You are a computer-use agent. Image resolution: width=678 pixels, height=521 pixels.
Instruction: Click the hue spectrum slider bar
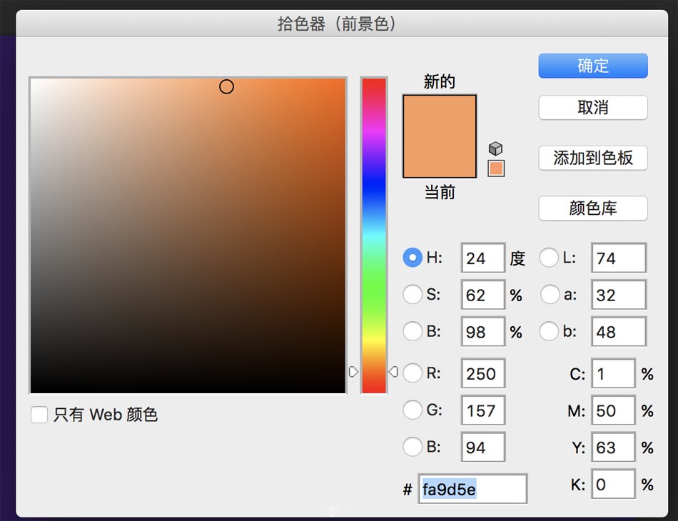pos(374,236)
